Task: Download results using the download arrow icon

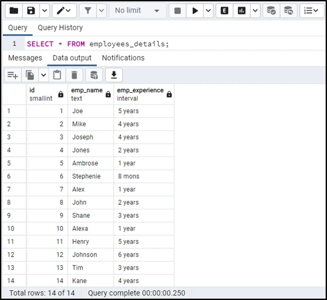Action: coord(114,75)
